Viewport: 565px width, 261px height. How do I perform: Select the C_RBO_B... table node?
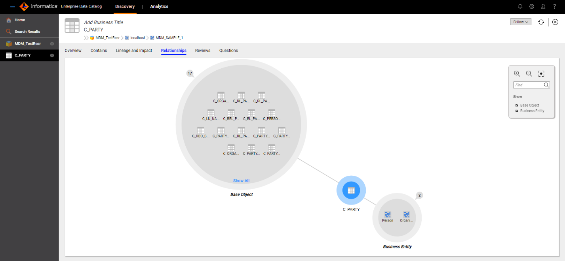(201, 132)
